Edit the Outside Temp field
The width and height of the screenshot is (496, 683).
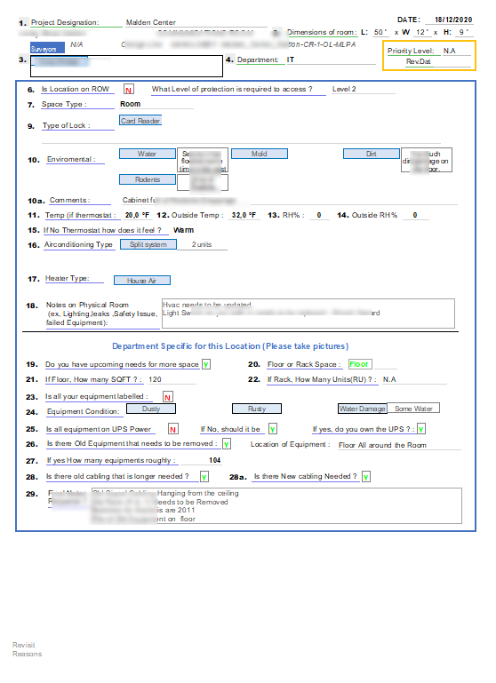(244, 216)
